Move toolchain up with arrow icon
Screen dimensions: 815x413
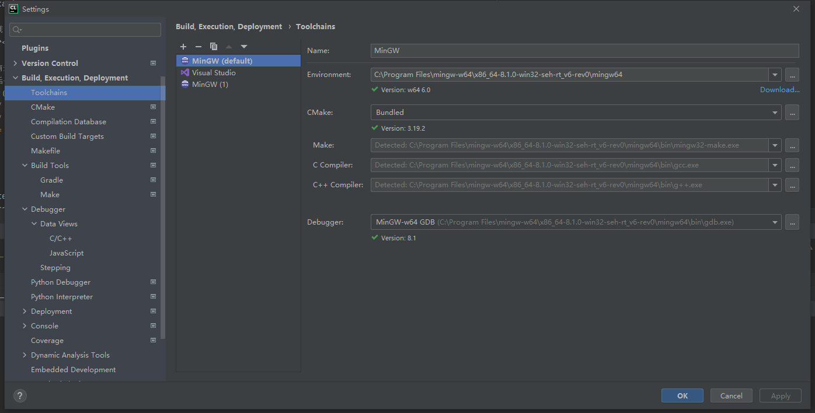229,47
